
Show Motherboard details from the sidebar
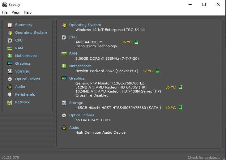pos(26,56)
